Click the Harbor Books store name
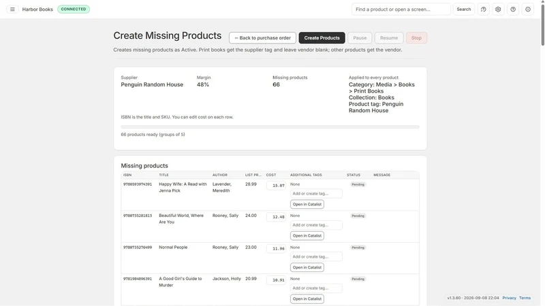The image size is (545, 306). (37, 10)
